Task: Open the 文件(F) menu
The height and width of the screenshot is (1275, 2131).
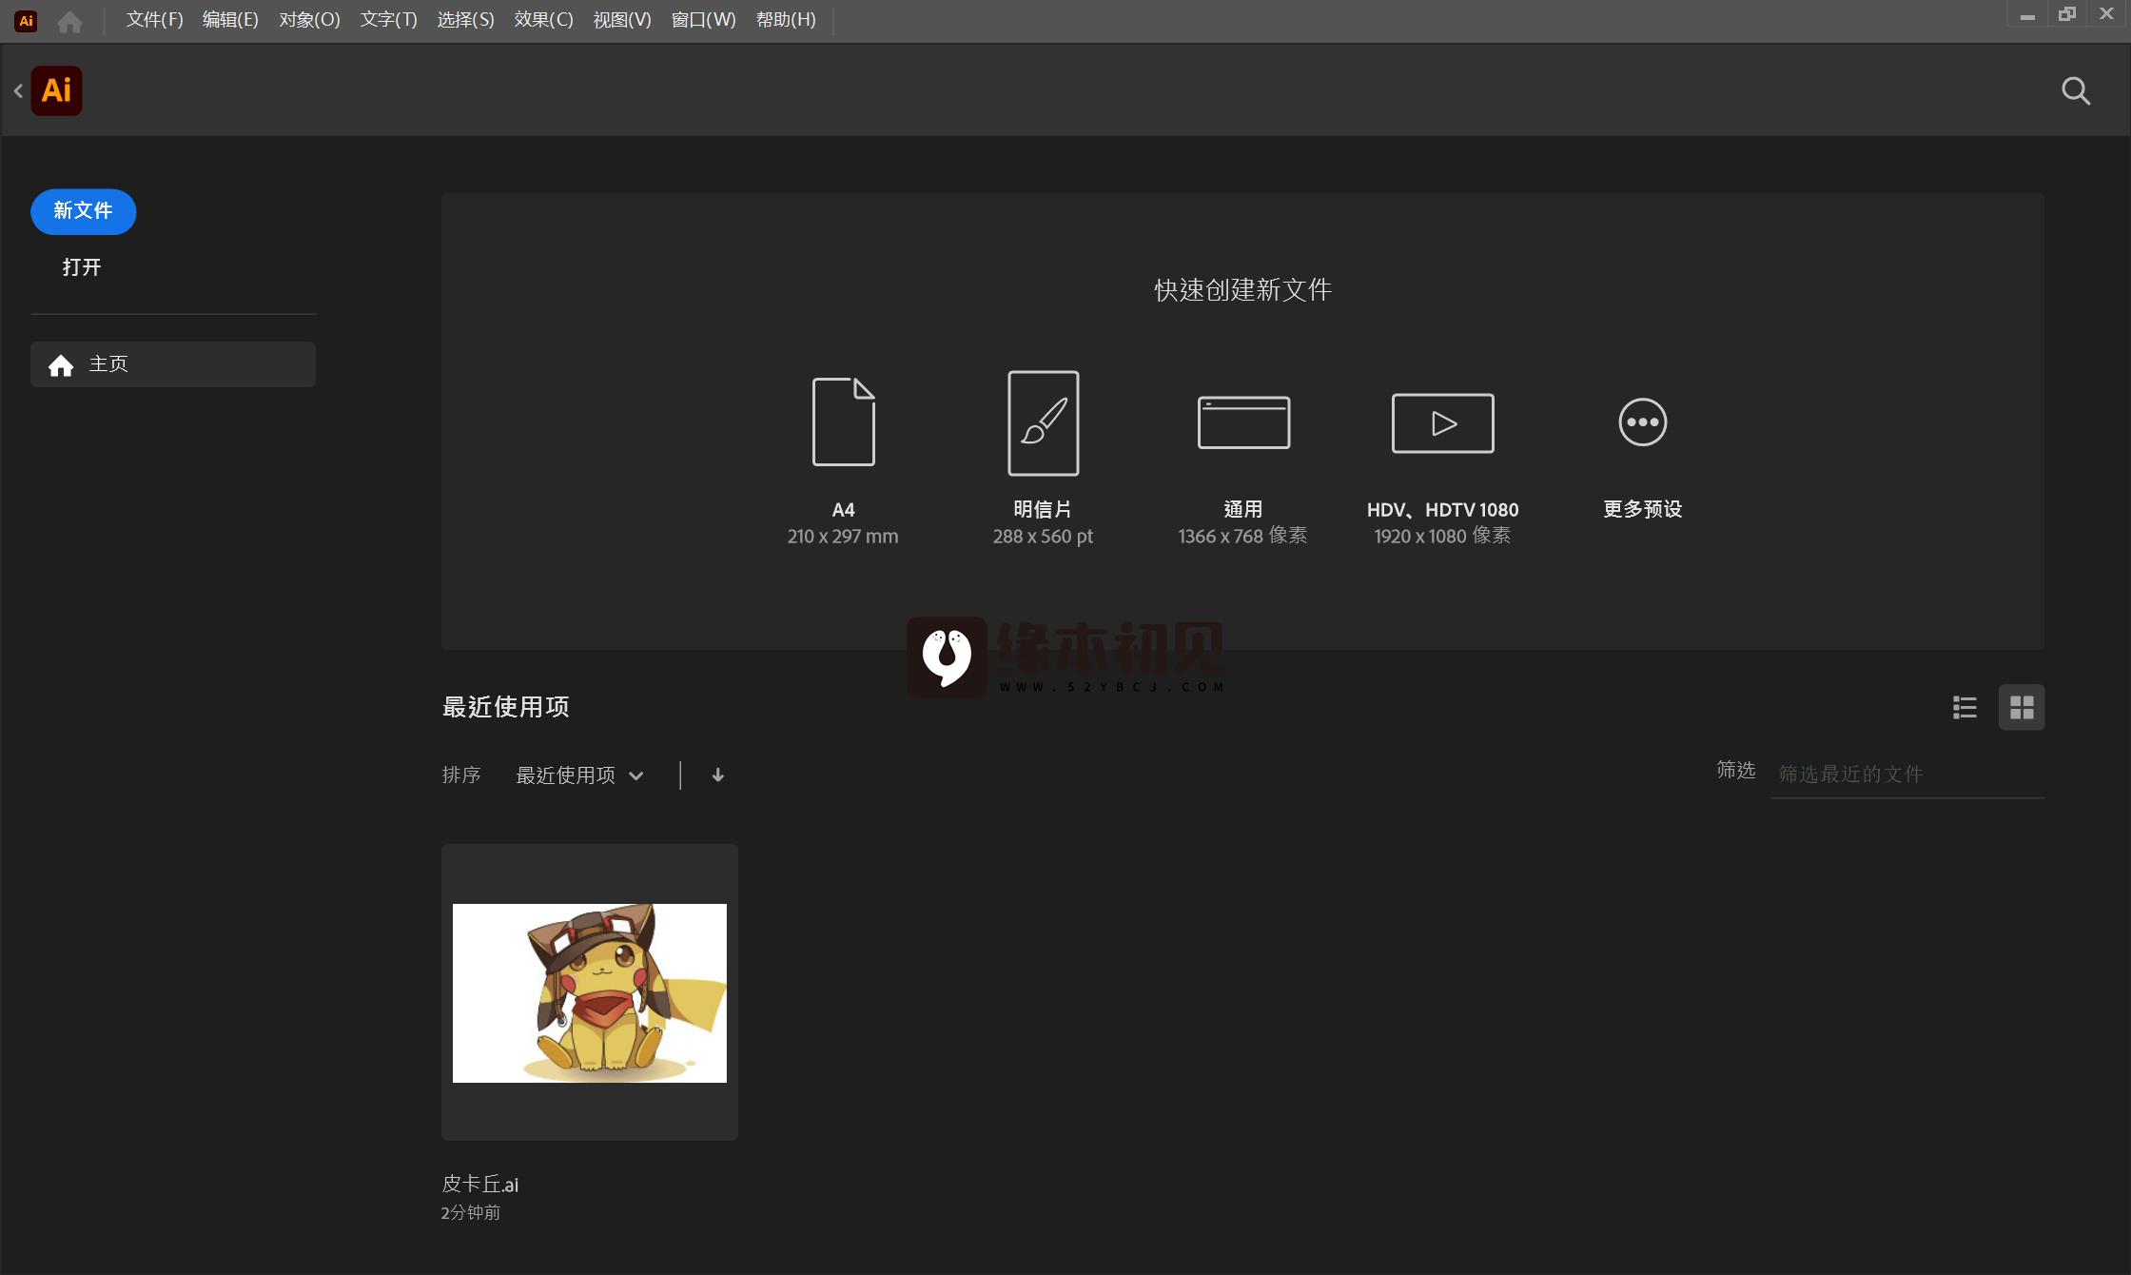Action: tap(154, 20)
